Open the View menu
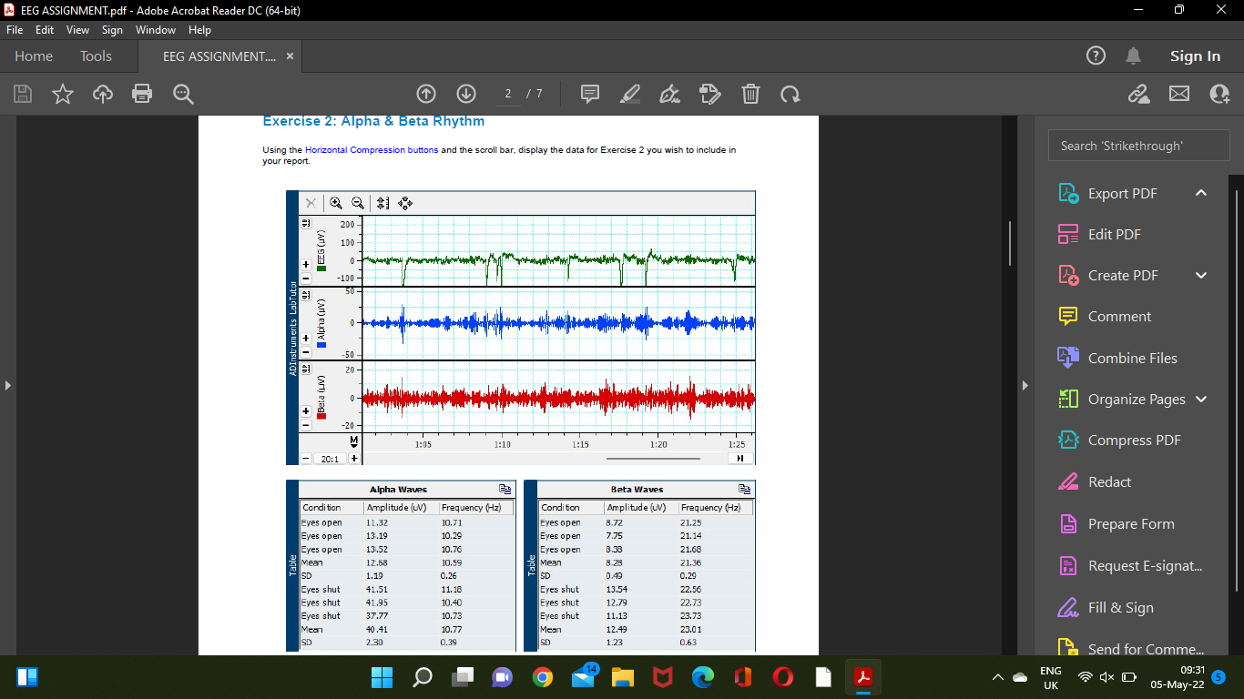 tap(77, 30)
